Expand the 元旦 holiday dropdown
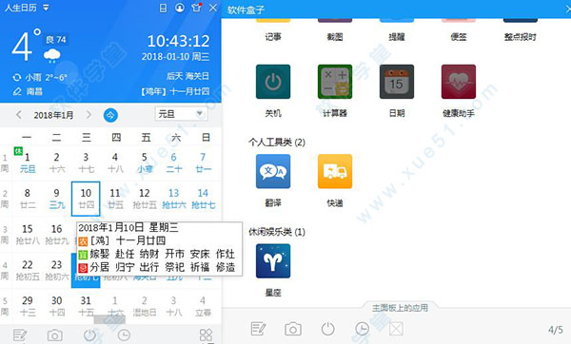This screenshot has height=344, width=571. [182, 114]
